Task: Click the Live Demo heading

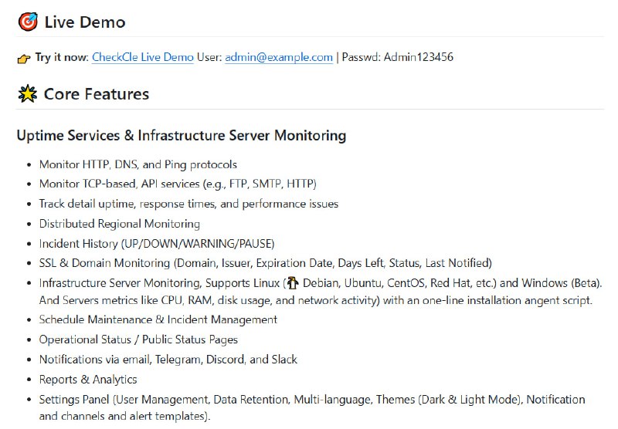Action: click(84, 22)
